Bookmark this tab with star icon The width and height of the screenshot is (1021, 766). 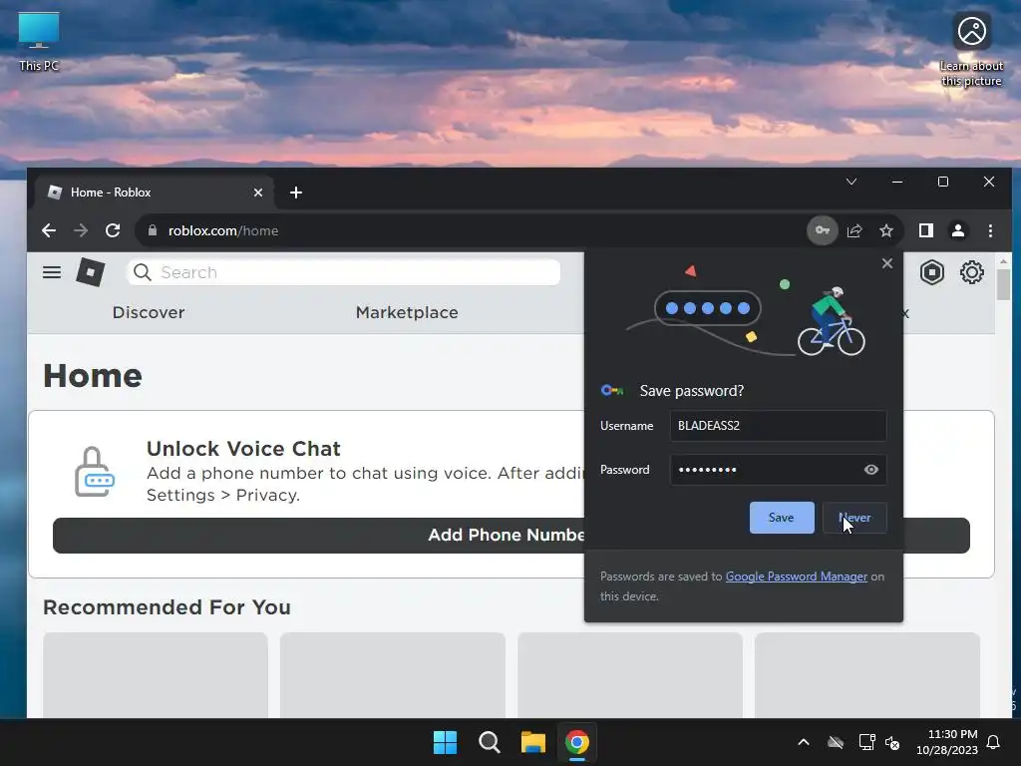[x=886, y=230]
